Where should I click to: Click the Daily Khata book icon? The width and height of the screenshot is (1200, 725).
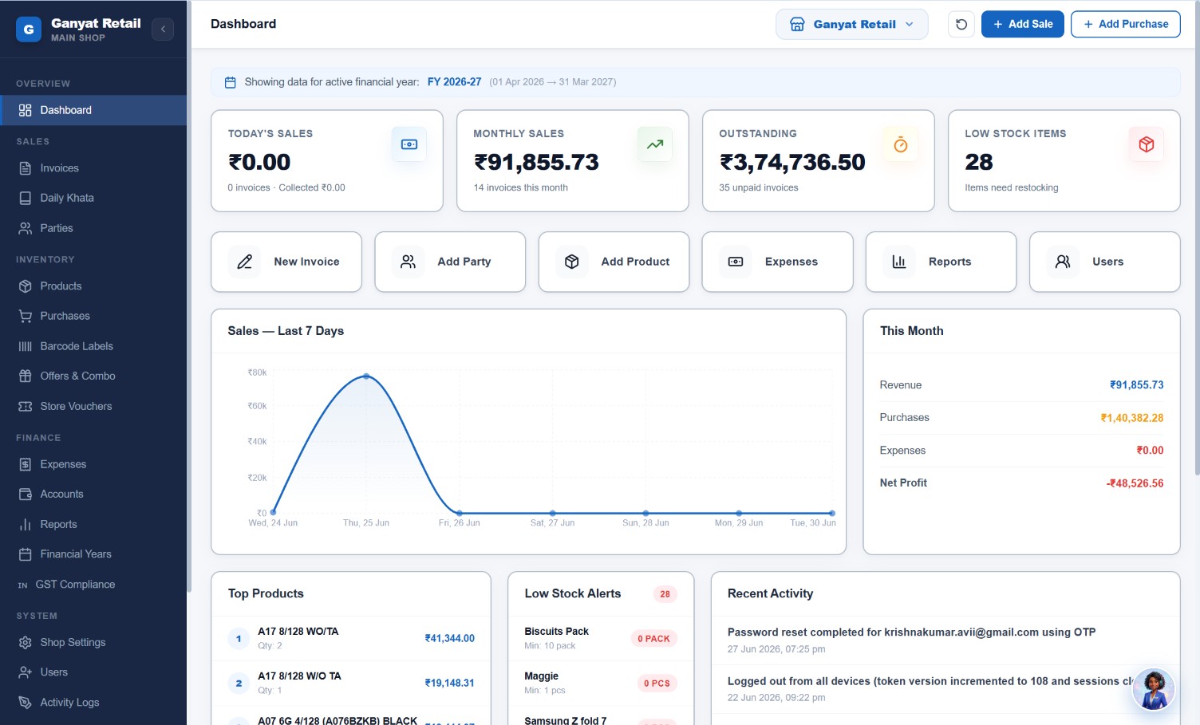coord(26,198)
